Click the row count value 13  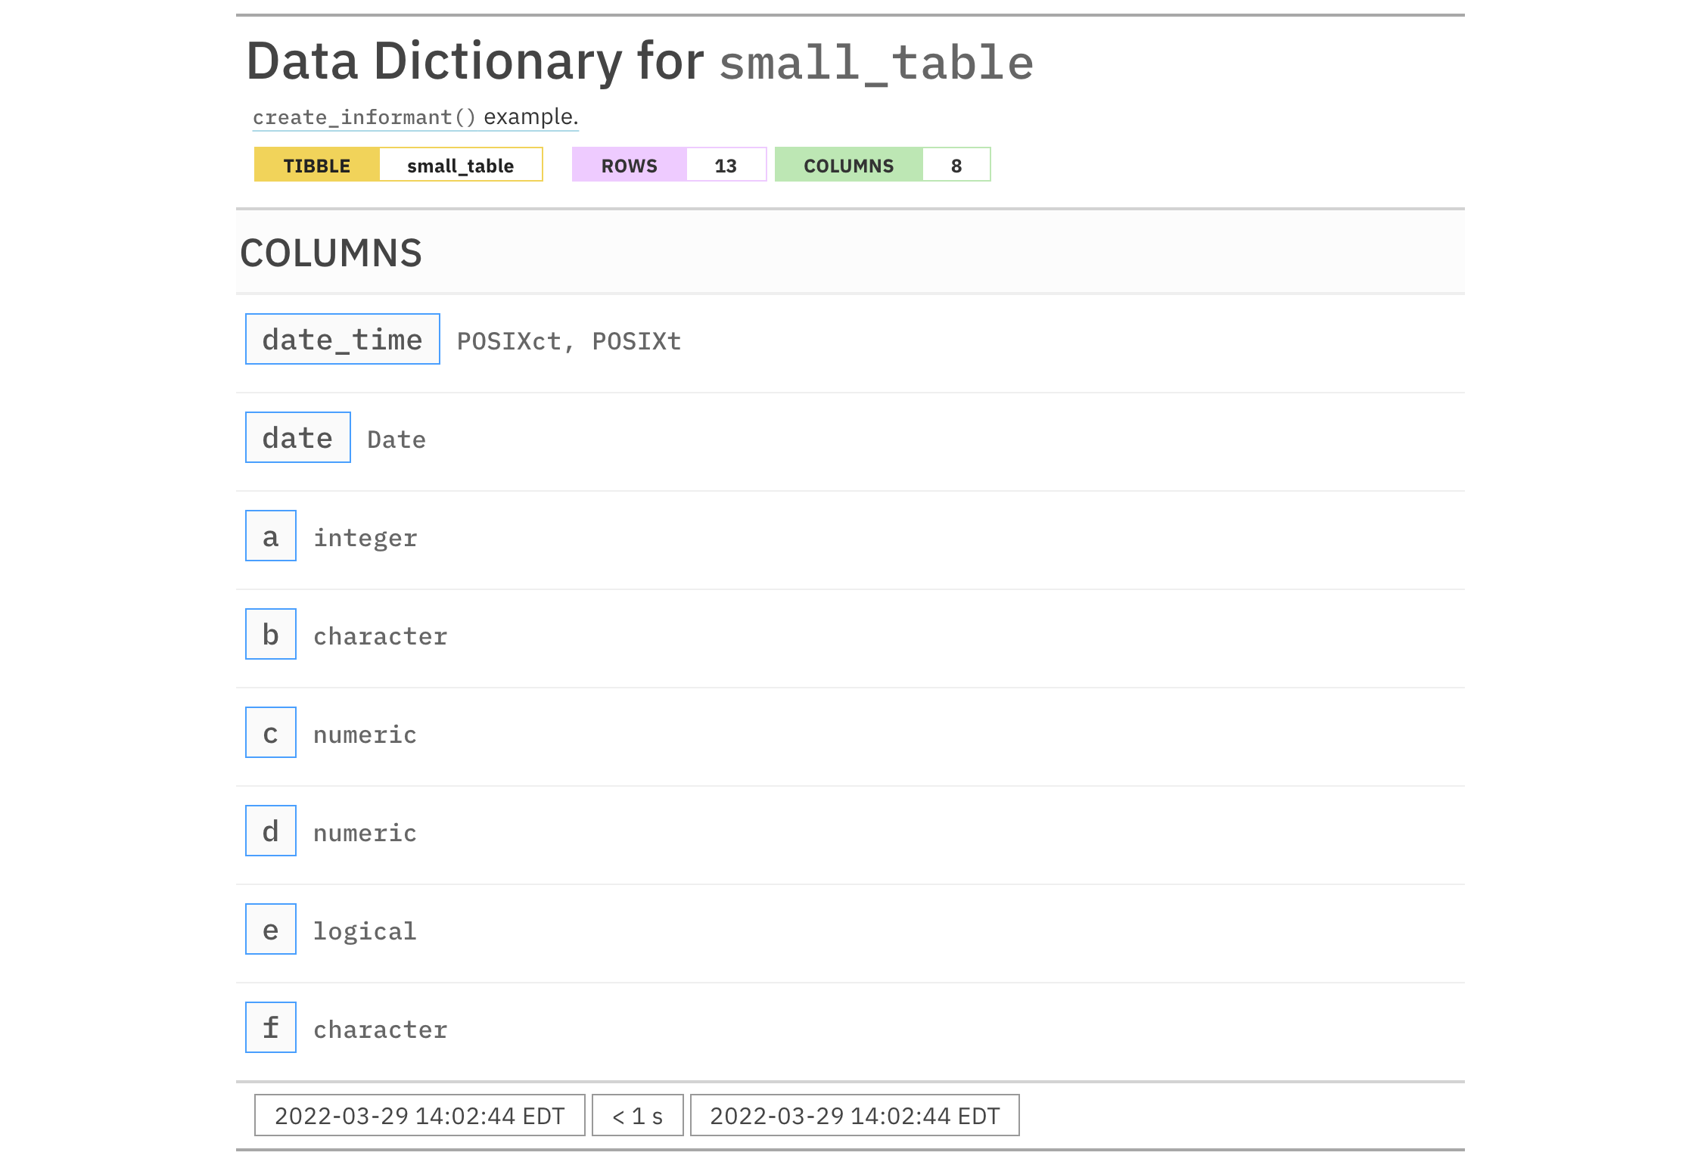(x=725, y=165)
